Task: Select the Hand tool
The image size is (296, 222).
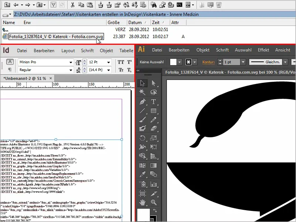Action: click(142, 202)
